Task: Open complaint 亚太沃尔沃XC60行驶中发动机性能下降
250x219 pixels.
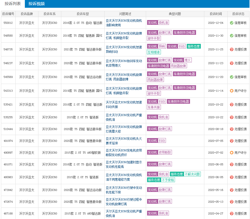Action: coord(124,190)
